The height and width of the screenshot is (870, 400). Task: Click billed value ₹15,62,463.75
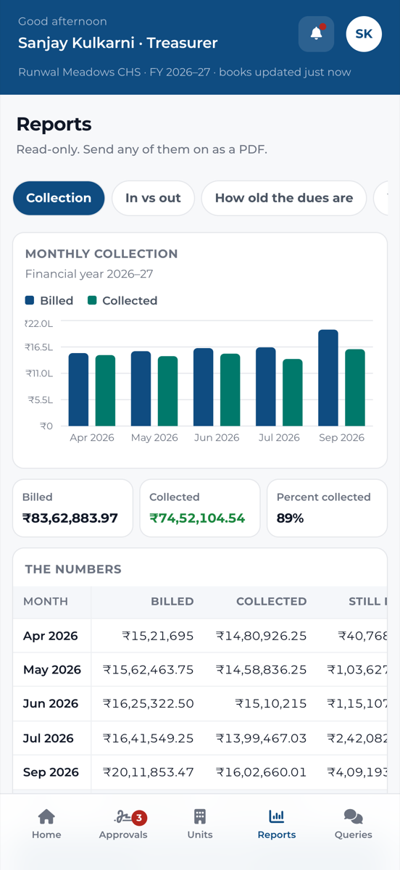tap(149, 670)
